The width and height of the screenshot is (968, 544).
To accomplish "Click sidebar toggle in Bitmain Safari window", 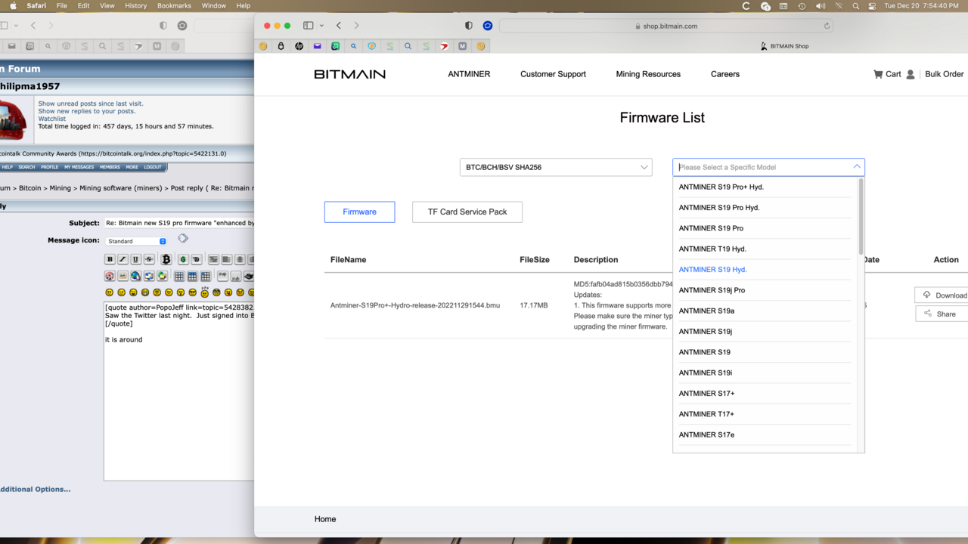I will [x=308, y=26].
